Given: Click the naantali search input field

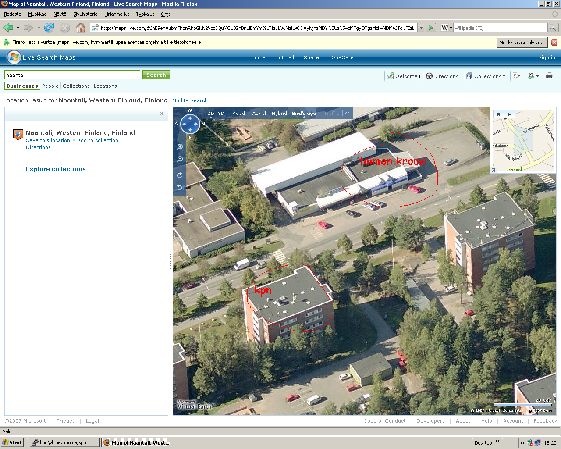Looking at the screenshot, I should pyautogui.click(x=72, y=75).
